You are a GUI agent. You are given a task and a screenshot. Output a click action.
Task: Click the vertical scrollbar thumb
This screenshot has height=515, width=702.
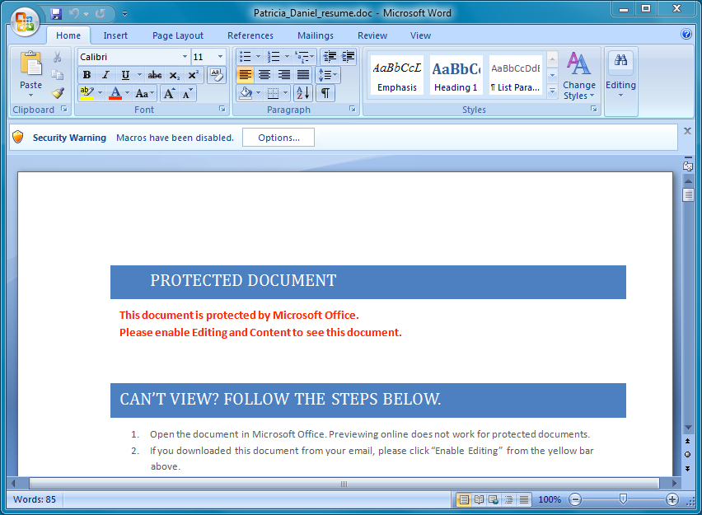tap(688, 194)
